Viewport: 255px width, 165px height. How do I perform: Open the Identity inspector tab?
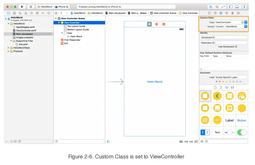221,13
